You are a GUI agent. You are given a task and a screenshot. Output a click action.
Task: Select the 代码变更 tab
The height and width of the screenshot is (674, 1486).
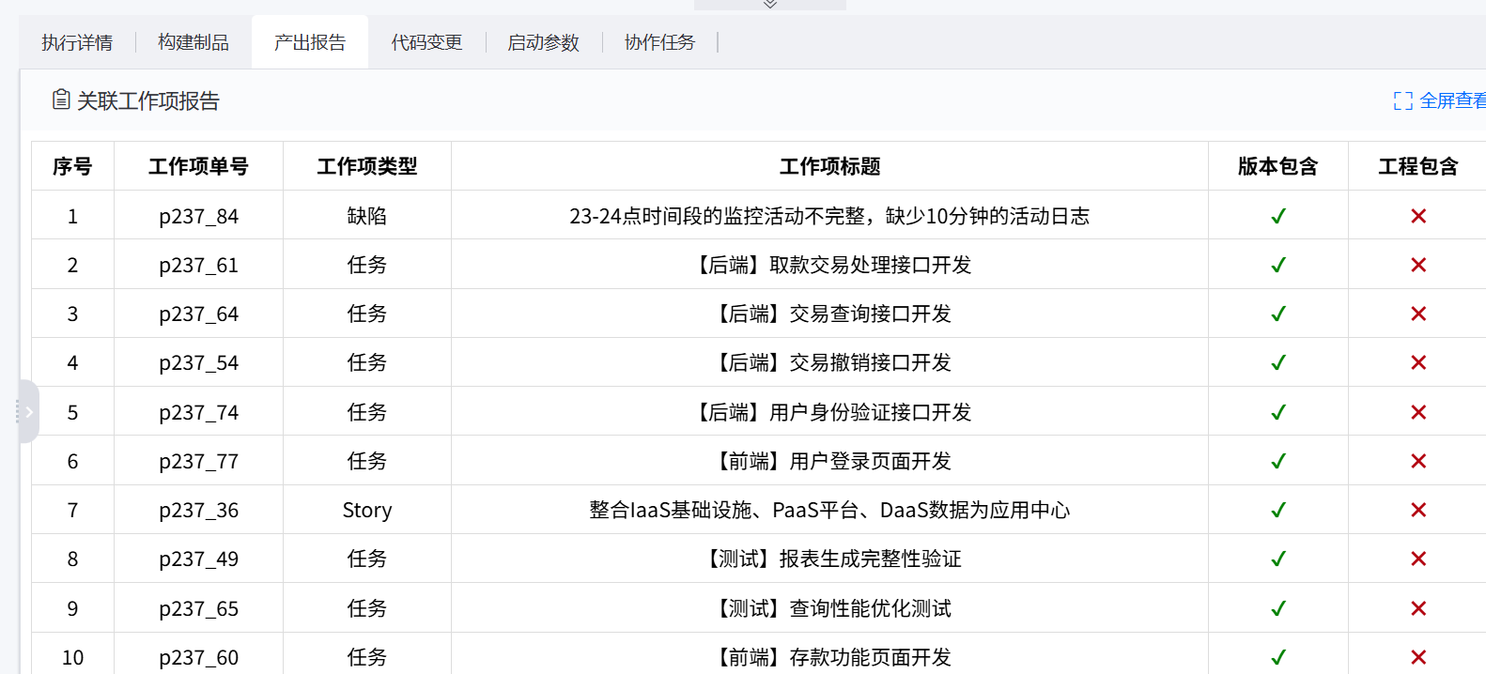pyautogui.click(x=426, y=43)
